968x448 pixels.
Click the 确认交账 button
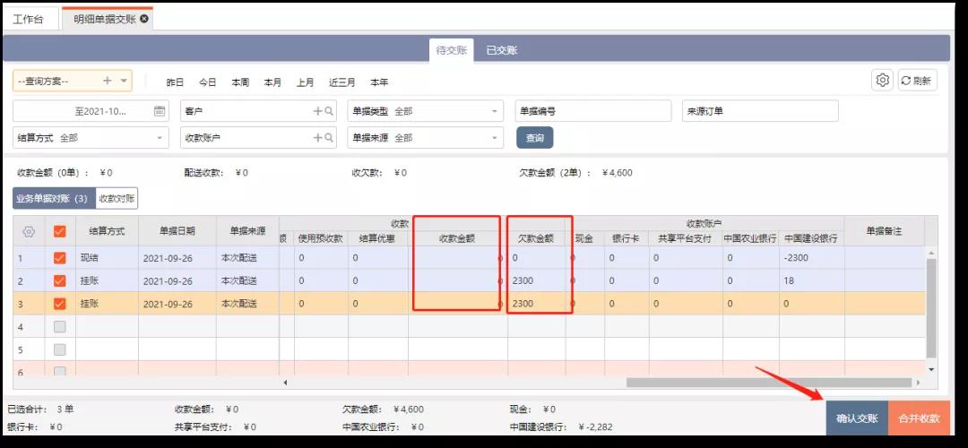(x=856, y=418)
